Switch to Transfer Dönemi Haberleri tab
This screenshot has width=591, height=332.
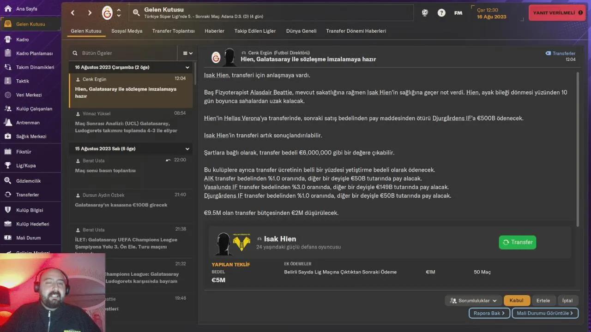tap(356, 31)
